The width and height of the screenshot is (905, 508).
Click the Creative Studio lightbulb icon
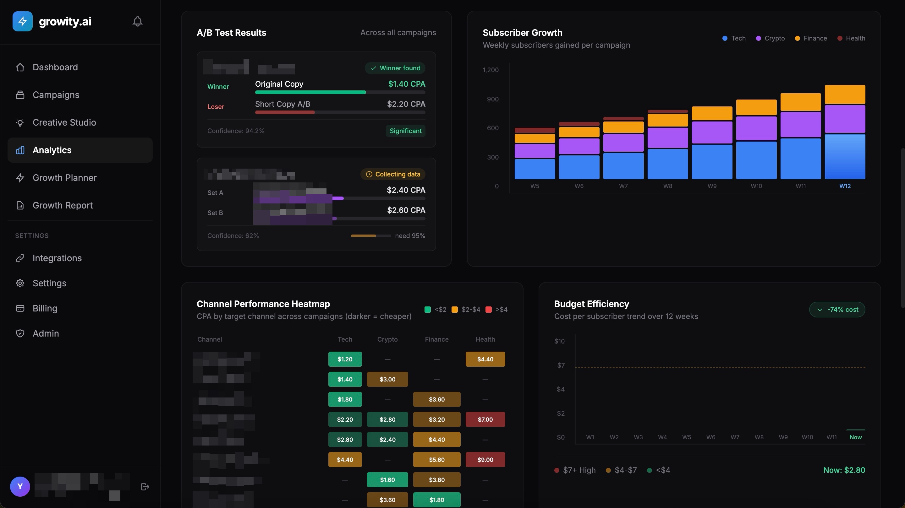pos(20,122)
